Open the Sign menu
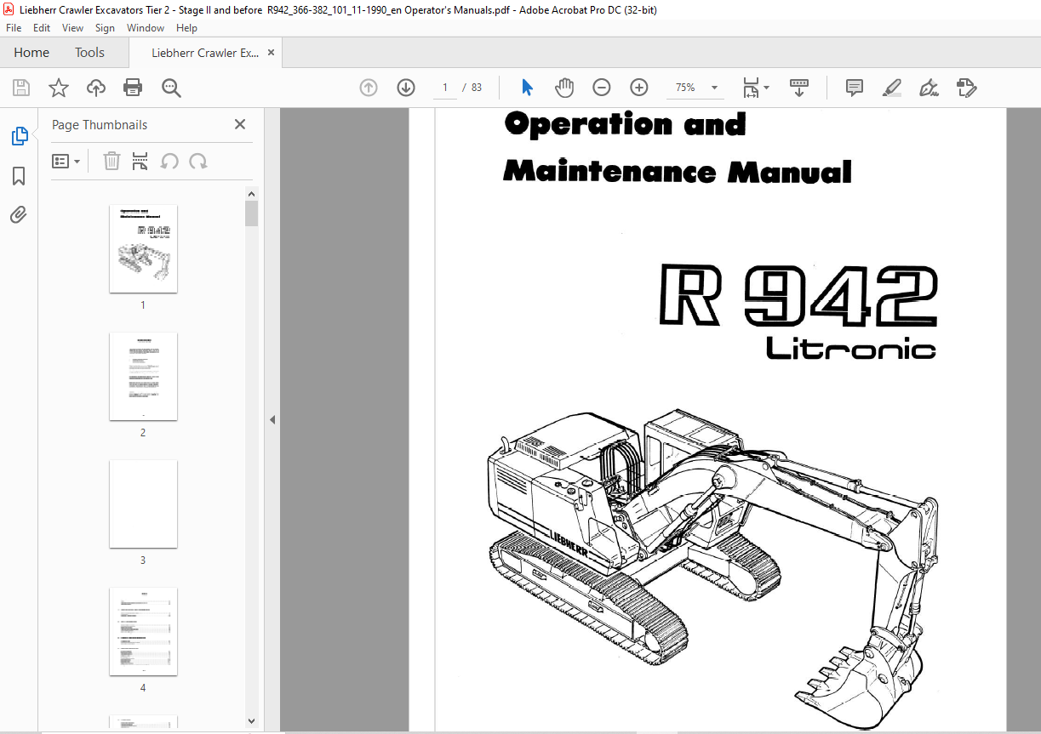This screenshot has height=734, width=1041. point(106,28)
